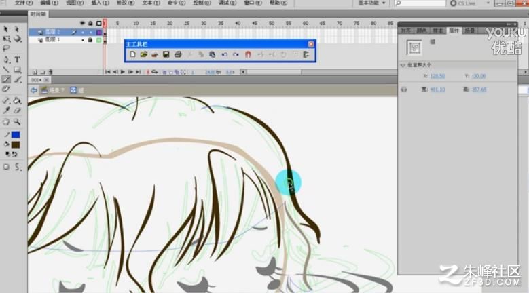529x293 pixels.
Task: Click the Open folder icon in main toolbar
Action: (x=144, y=54)
